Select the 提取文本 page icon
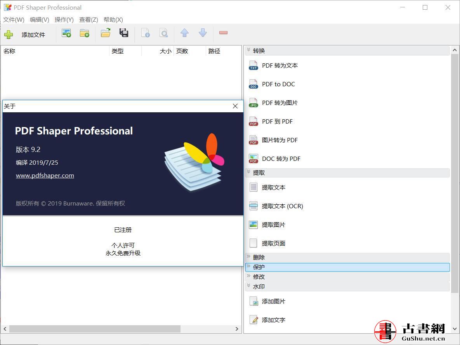This screenshot has width=460, height=345. [253, 187]
